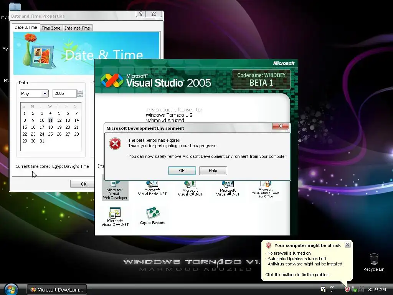Image resolution: width=393 pixels, height=295 pixels.
Task: Select the Visual C# .NET icon
Action: [x=190, y=189]
